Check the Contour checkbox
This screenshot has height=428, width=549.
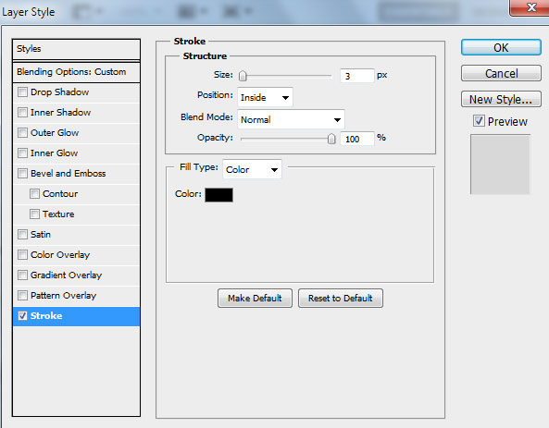tap(34, 194)
